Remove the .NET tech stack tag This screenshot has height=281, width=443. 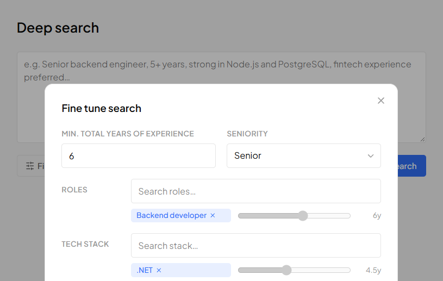coord(159,270)
